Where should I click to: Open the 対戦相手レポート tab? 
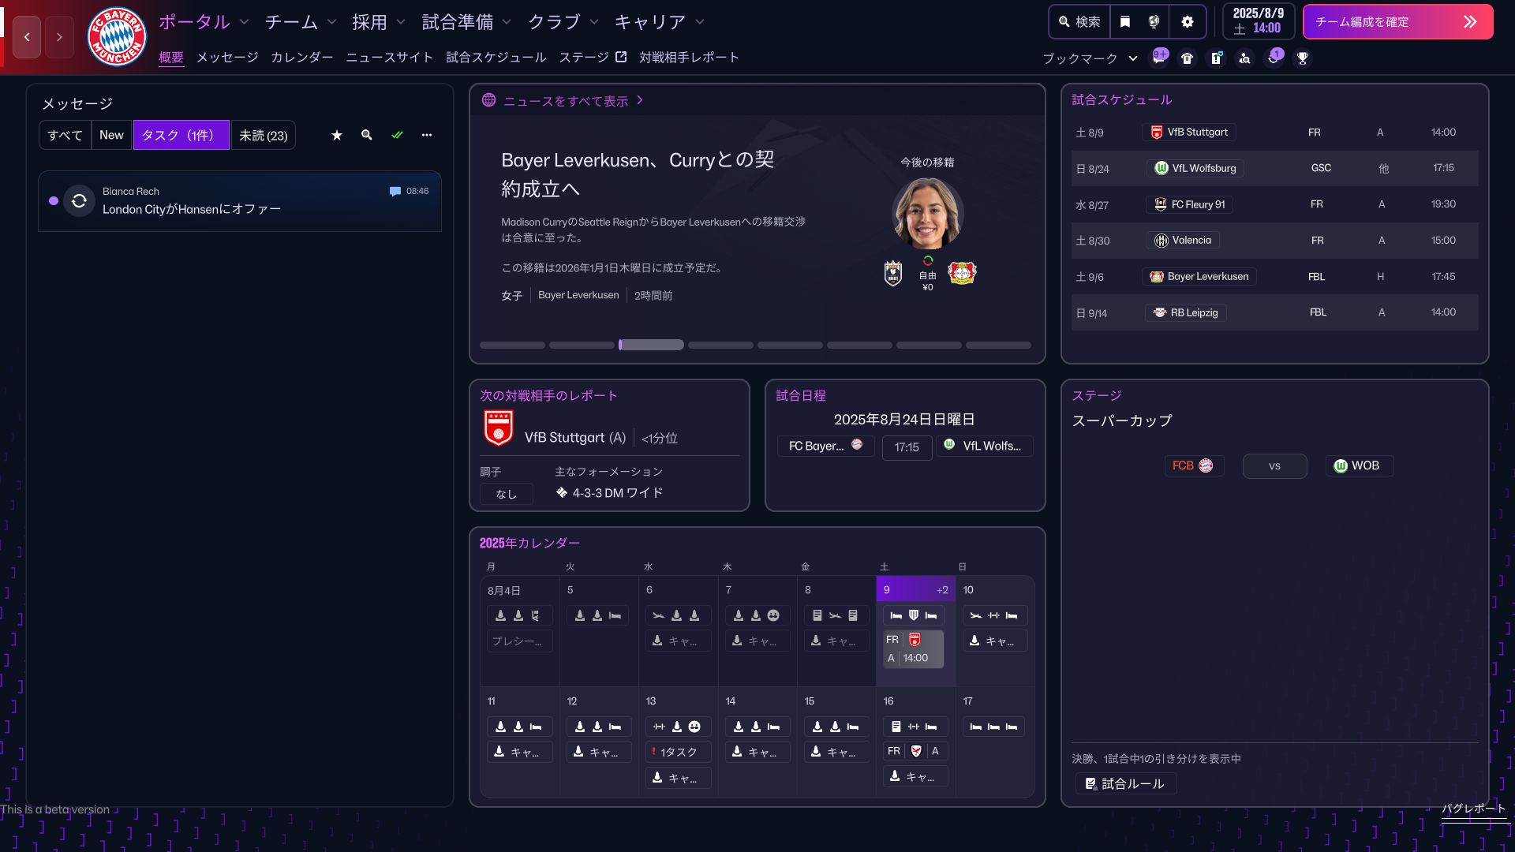point(689,58)
